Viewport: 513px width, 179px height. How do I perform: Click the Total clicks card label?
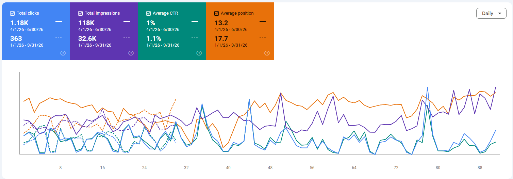coord(28,13)
